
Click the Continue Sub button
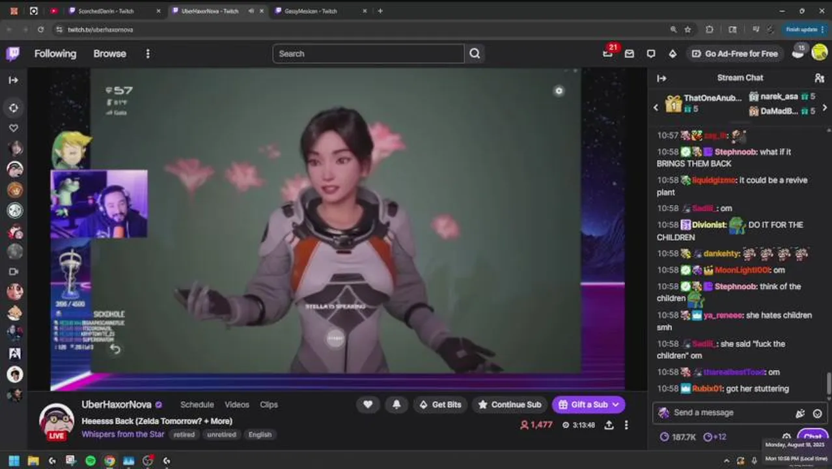[x=510, y=405]
